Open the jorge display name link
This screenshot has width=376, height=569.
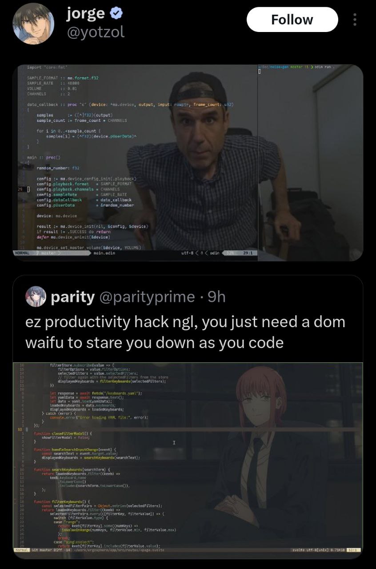point(86,14)
